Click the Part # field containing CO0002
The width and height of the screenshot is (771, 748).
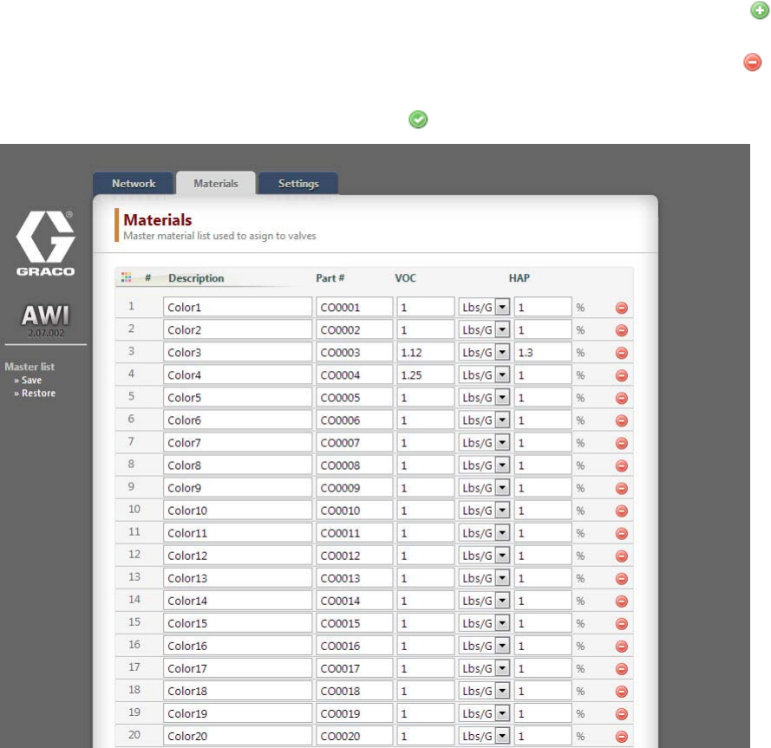(354, 329)
